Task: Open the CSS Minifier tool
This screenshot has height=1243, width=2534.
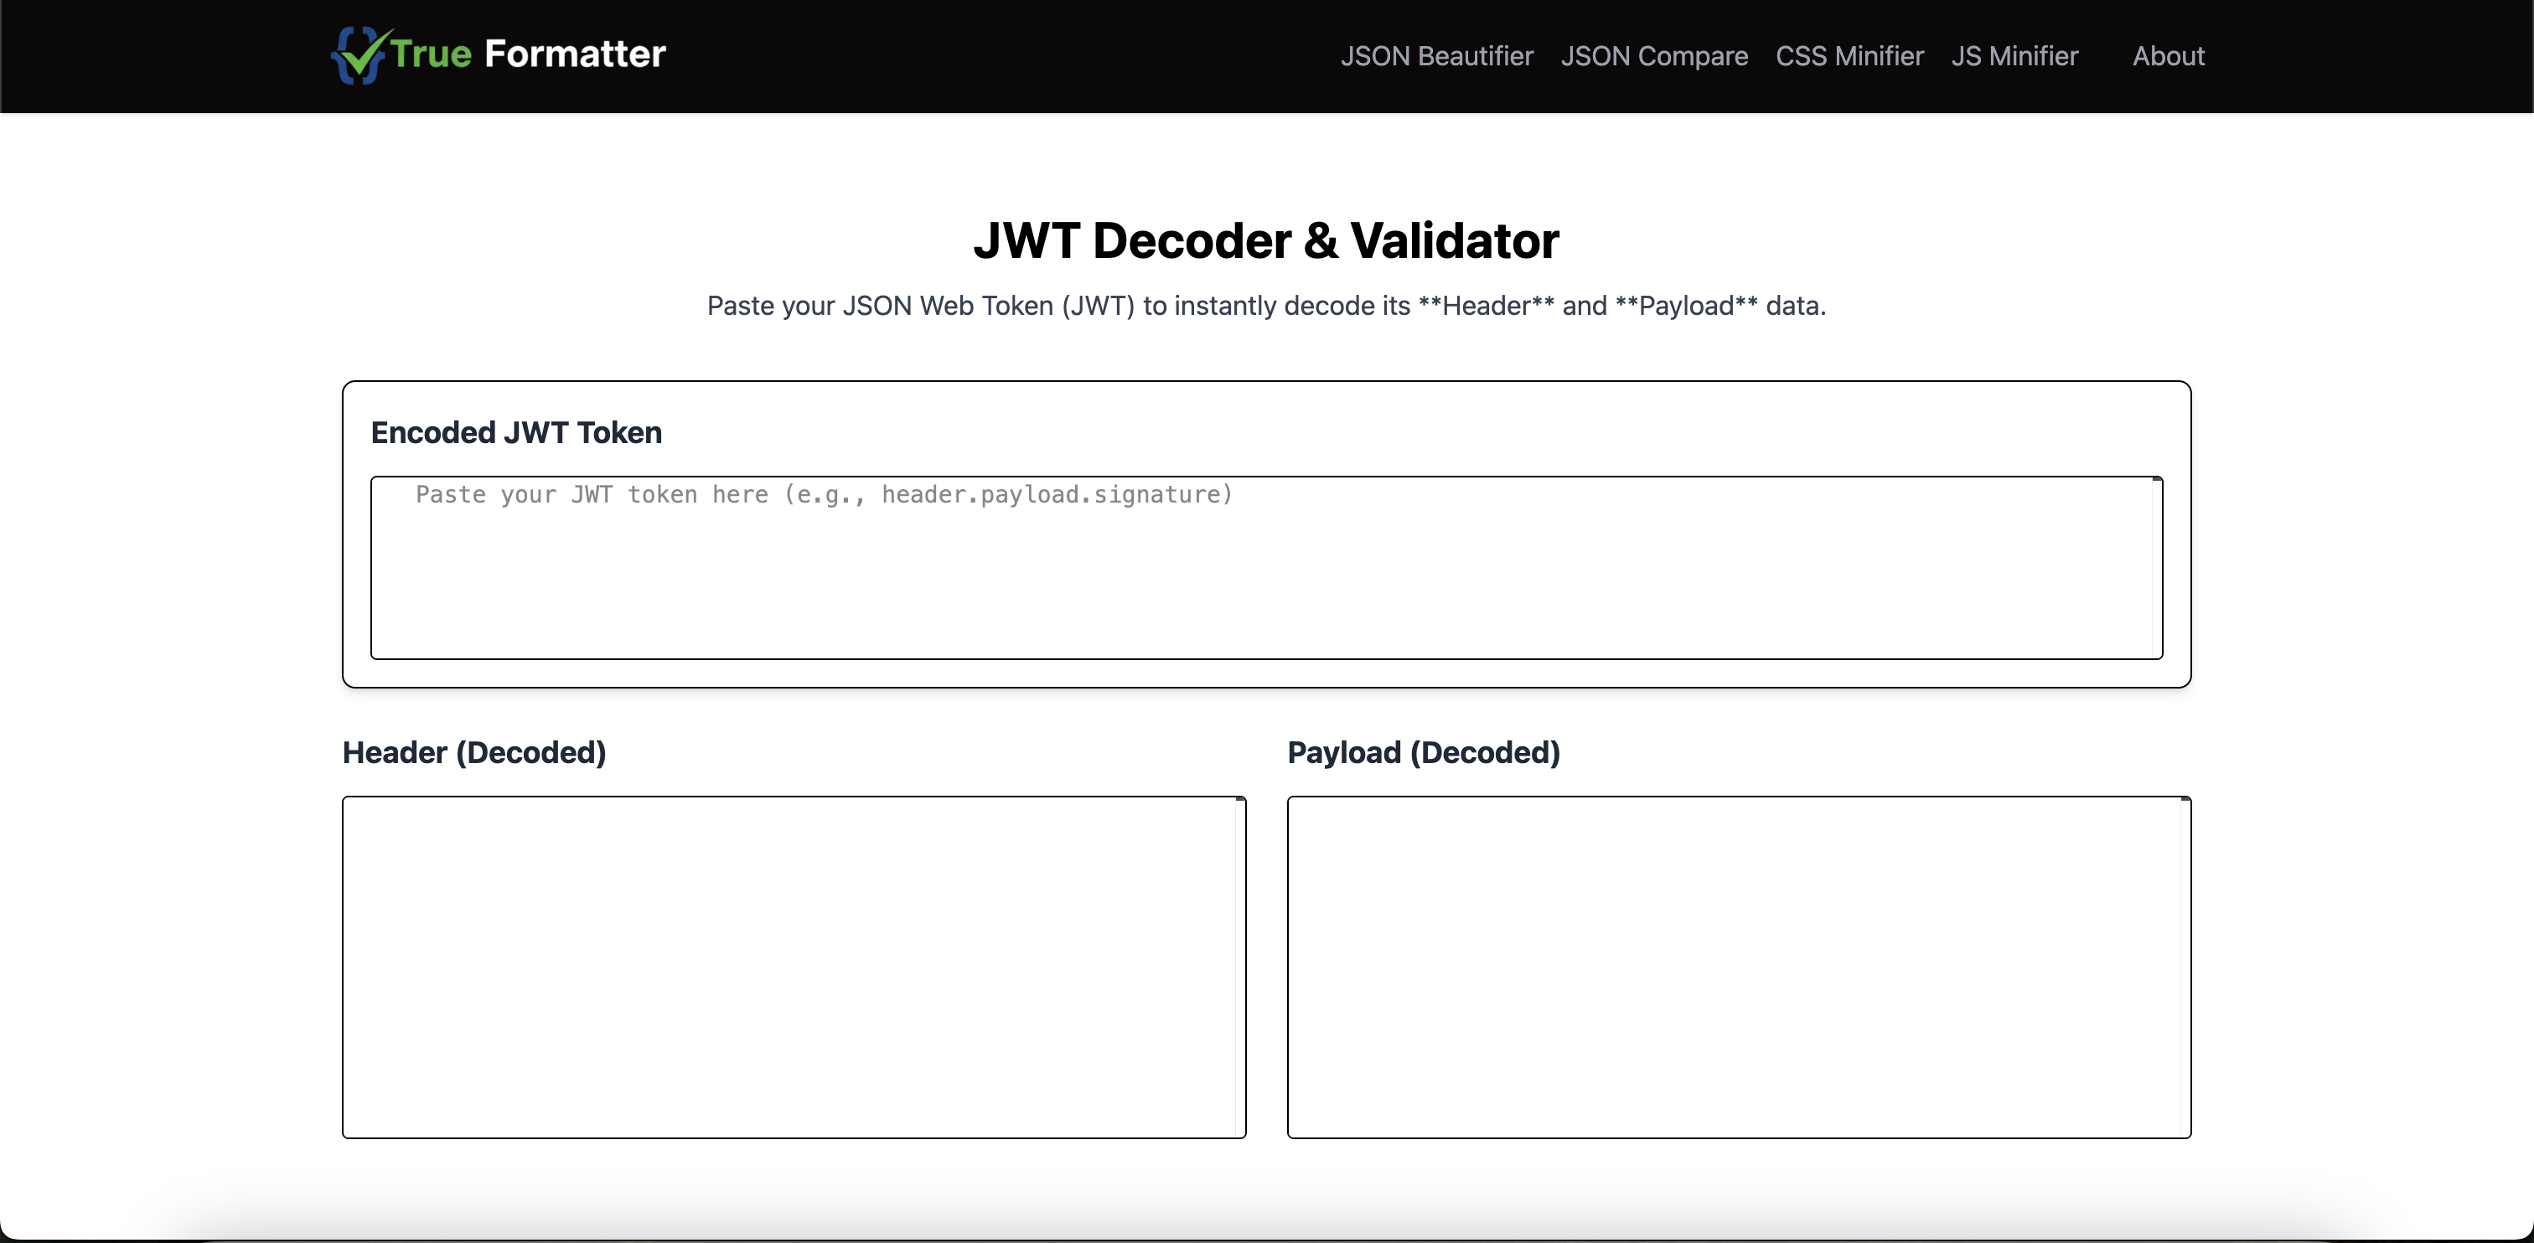Action: [1849, 56]
